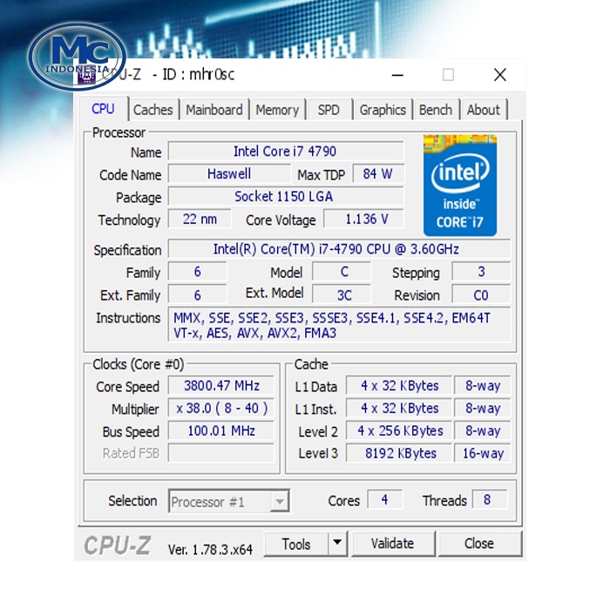Viewport: 610px width, 610px height.
Task: Minimize the CPU-Z window
Action: pos(396,75)
